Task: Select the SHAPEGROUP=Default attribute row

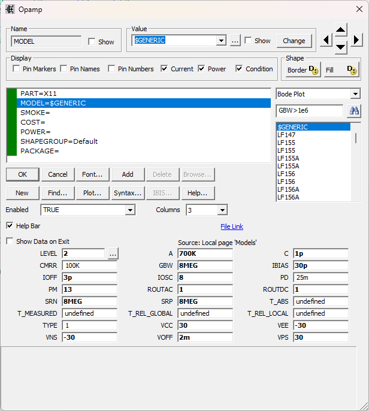Action: 144,141
